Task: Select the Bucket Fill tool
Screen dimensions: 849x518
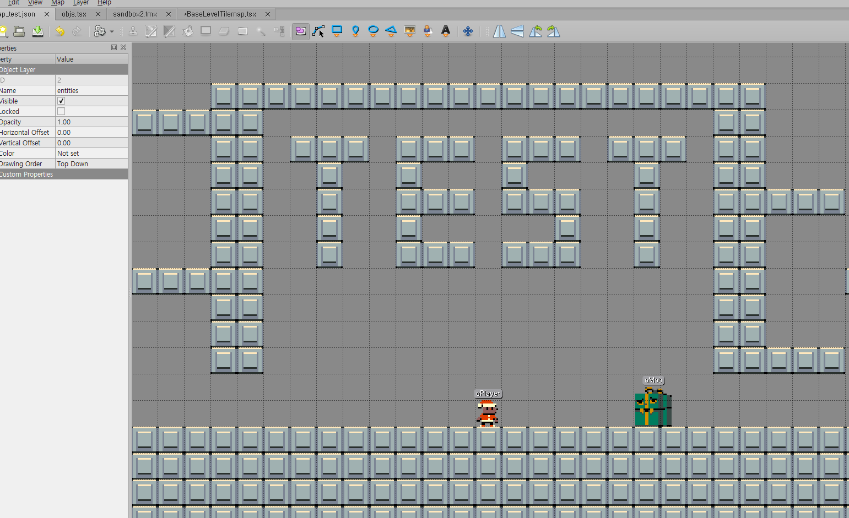Action: click(x=187, y=31)
